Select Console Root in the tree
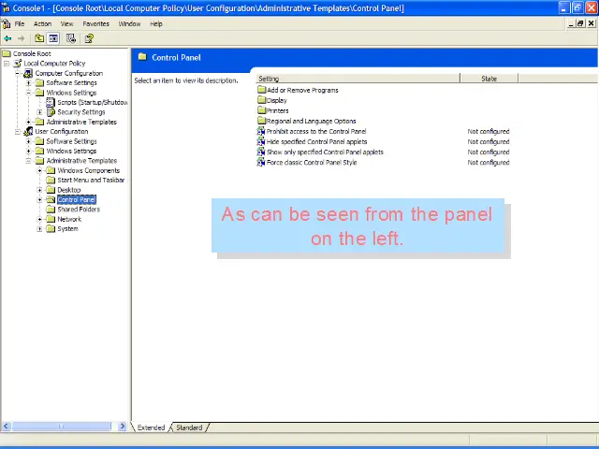 click(x=32, y=54)
